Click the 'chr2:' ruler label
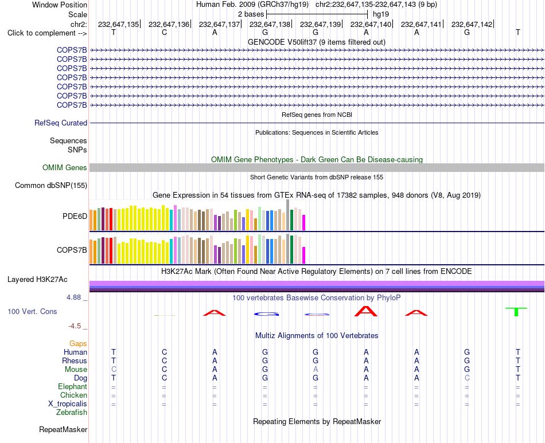 point(79,24)
